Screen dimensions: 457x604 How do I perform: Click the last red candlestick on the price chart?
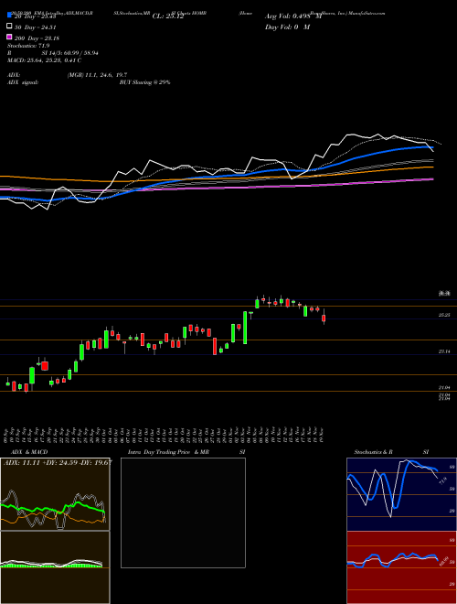(324, 318)
